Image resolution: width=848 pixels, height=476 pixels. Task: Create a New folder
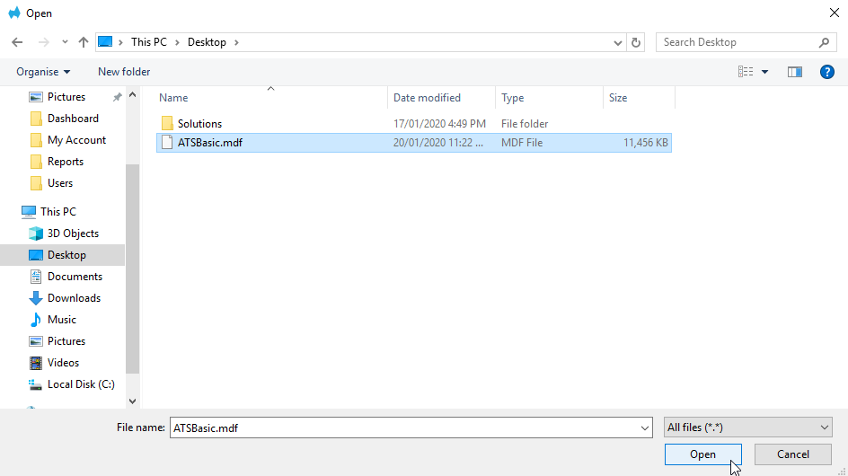(124, 72)
